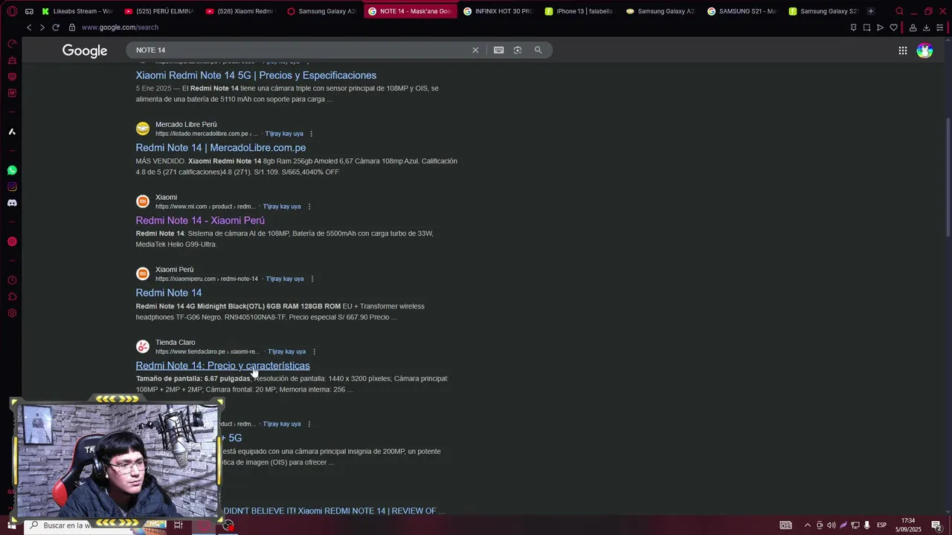Open sidebar Settings gear icon
The width and height of the screenshot is (952, 535).
(x=12, y=313)
